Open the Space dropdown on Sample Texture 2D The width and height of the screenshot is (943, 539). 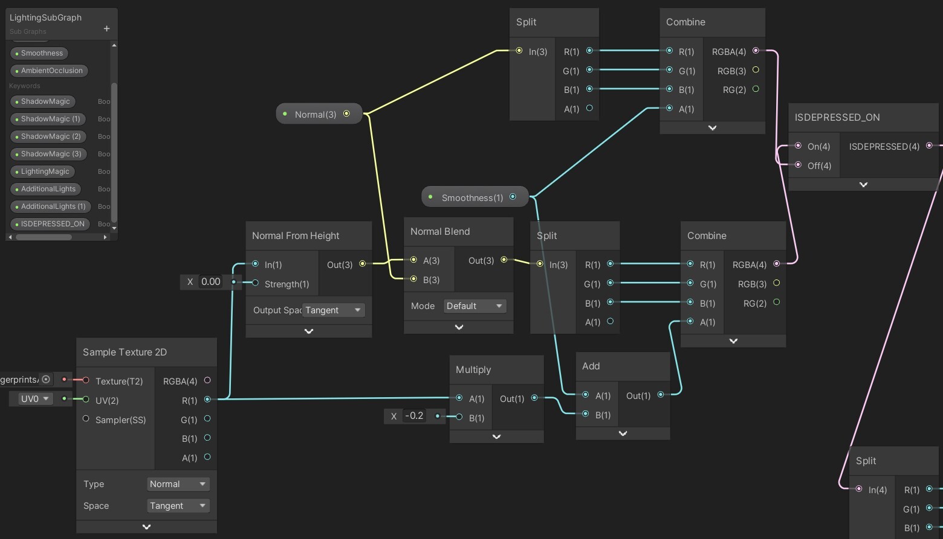coord(178,506)
